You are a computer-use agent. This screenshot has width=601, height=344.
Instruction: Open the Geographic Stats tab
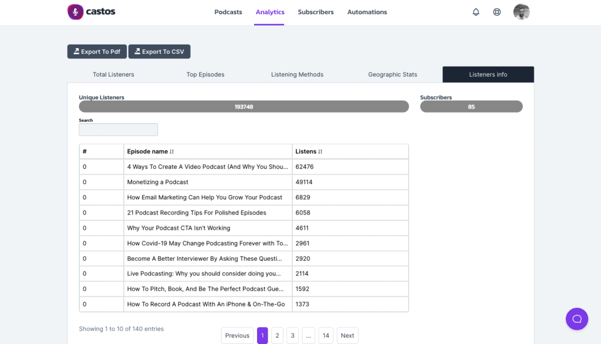tap(393, 74)
